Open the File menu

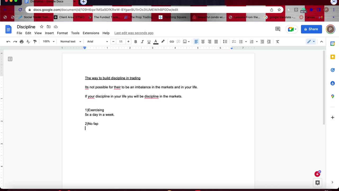click(19, 33)
